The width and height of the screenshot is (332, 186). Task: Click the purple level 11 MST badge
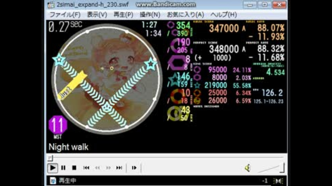[x=58, y=125]
